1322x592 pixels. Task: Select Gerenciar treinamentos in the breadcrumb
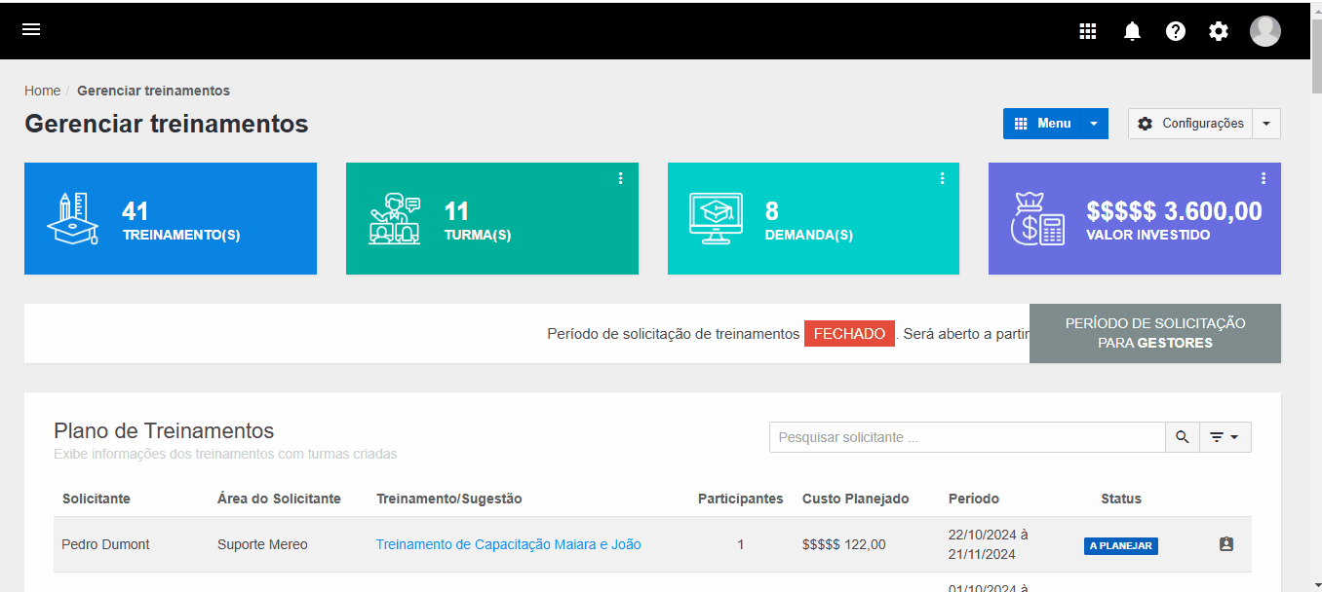(153, 90)
